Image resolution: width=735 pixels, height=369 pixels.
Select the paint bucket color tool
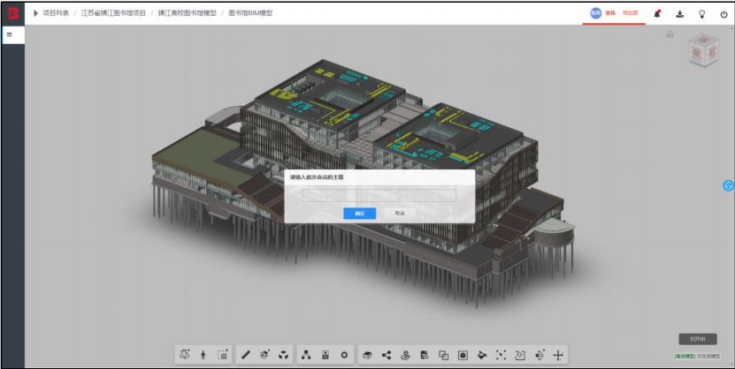tap(481, 356)
